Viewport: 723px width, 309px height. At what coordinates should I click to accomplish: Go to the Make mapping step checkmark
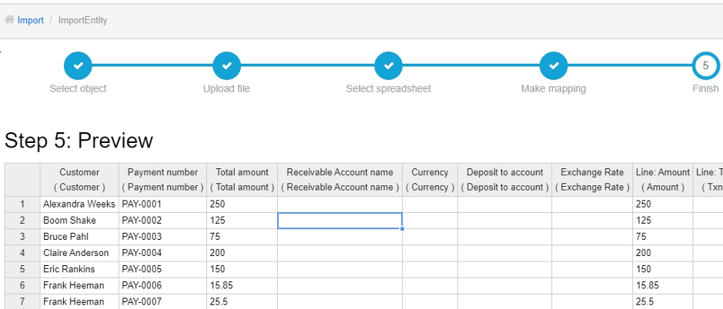tap(554, 66)
